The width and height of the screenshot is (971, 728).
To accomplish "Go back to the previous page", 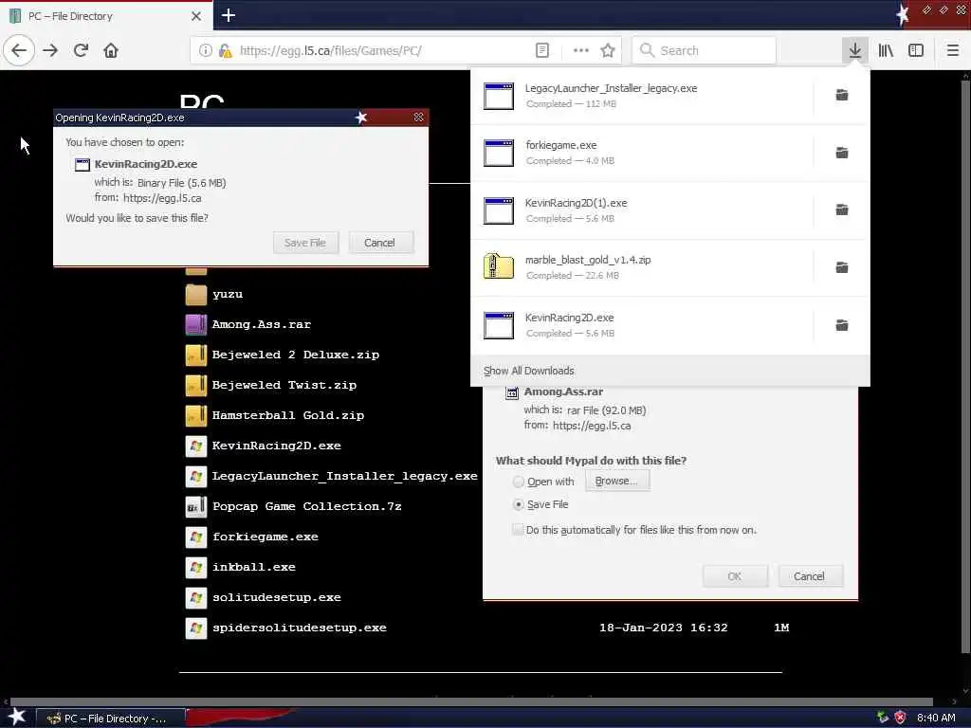I will click(x=19, y=51).
